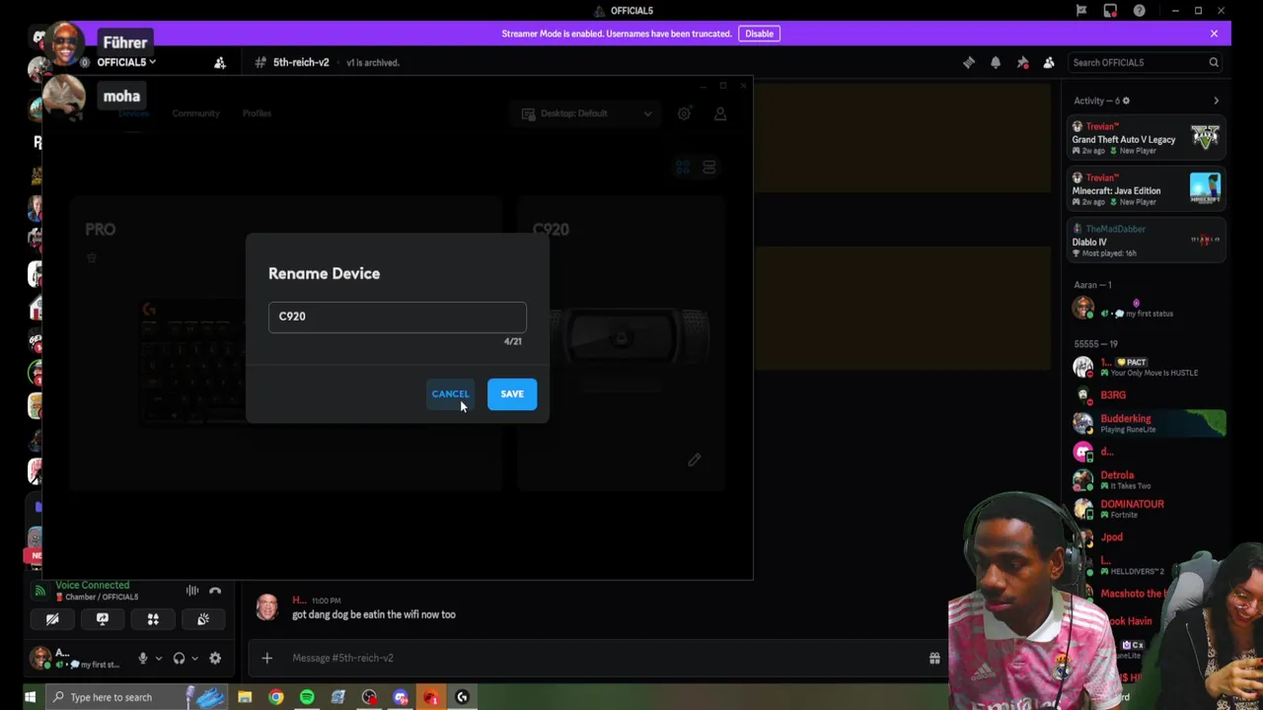Add an attachment with the plus button

coord(266,658)
